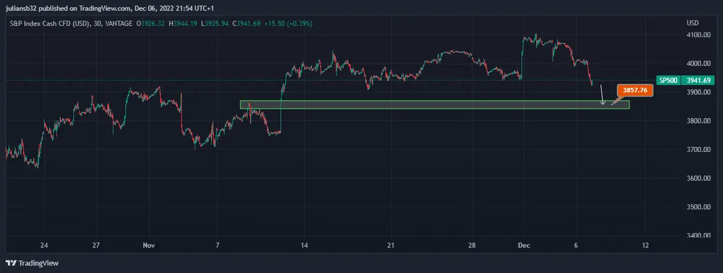The width and height of the screenshot is (723, 273).
Task: Click the Nov date axis label
Action: coord(149,245)
